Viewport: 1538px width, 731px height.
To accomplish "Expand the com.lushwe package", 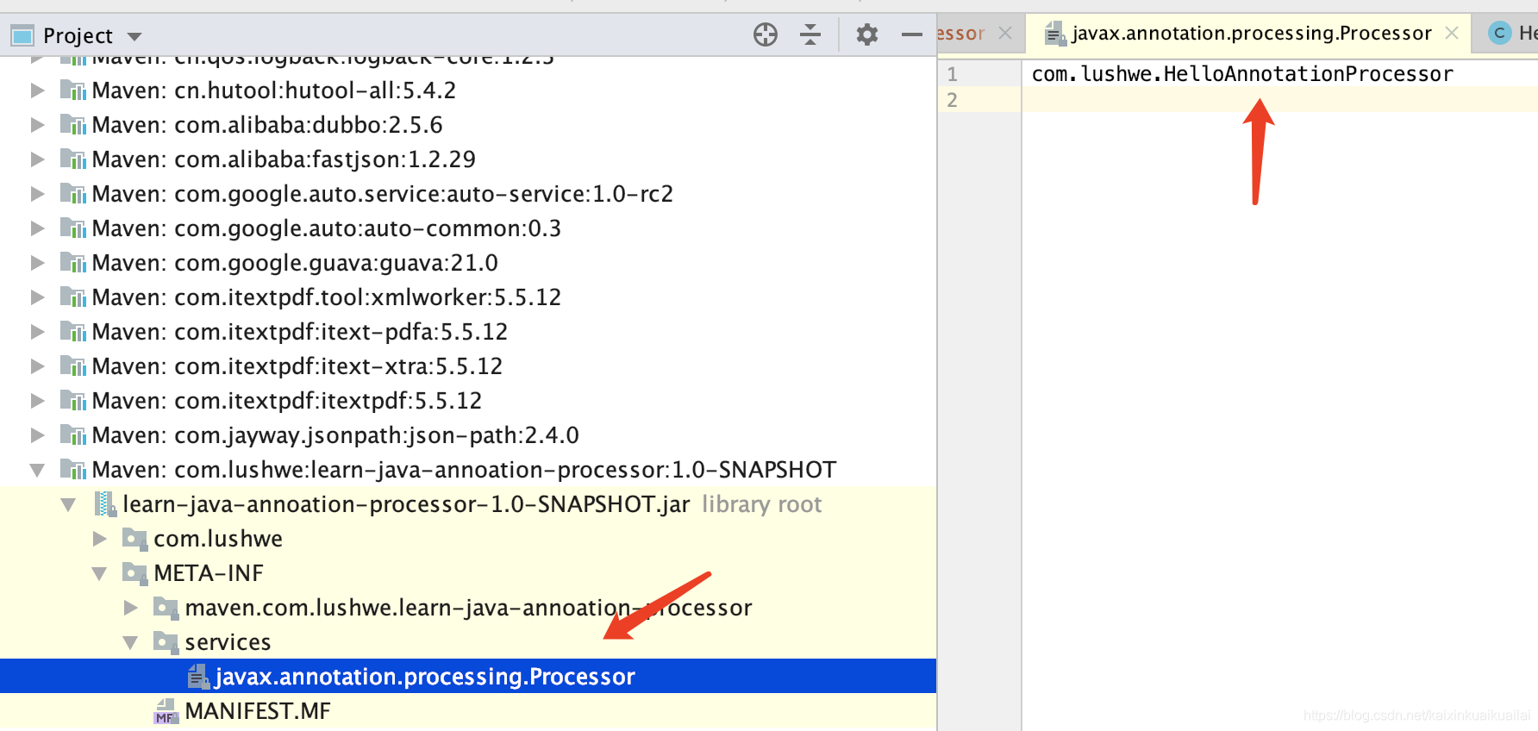I will click(x=100, y=539).
